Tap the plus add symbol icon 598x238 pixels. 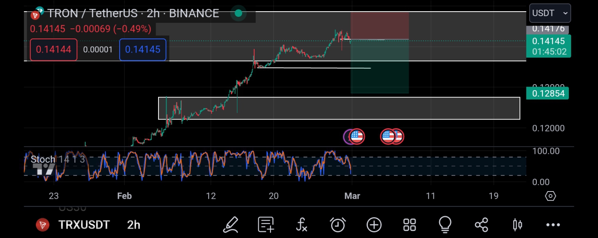[x=374, y=225]
